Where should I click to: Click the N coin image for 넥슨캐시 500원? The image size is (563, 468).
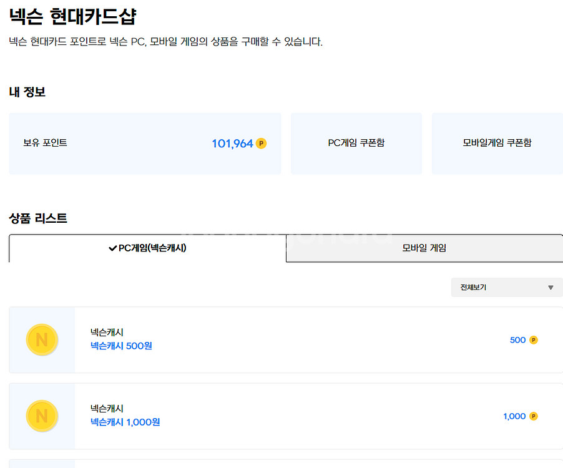(x=42, y=339)
